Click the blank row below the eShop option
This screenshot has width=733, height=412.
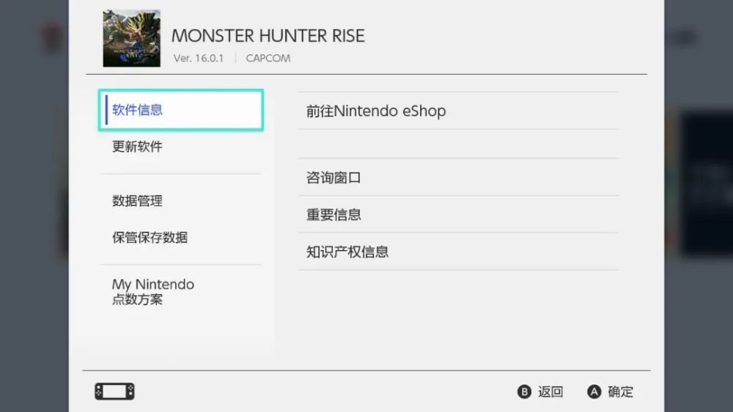pyautogui.click(x=457, y=144)
